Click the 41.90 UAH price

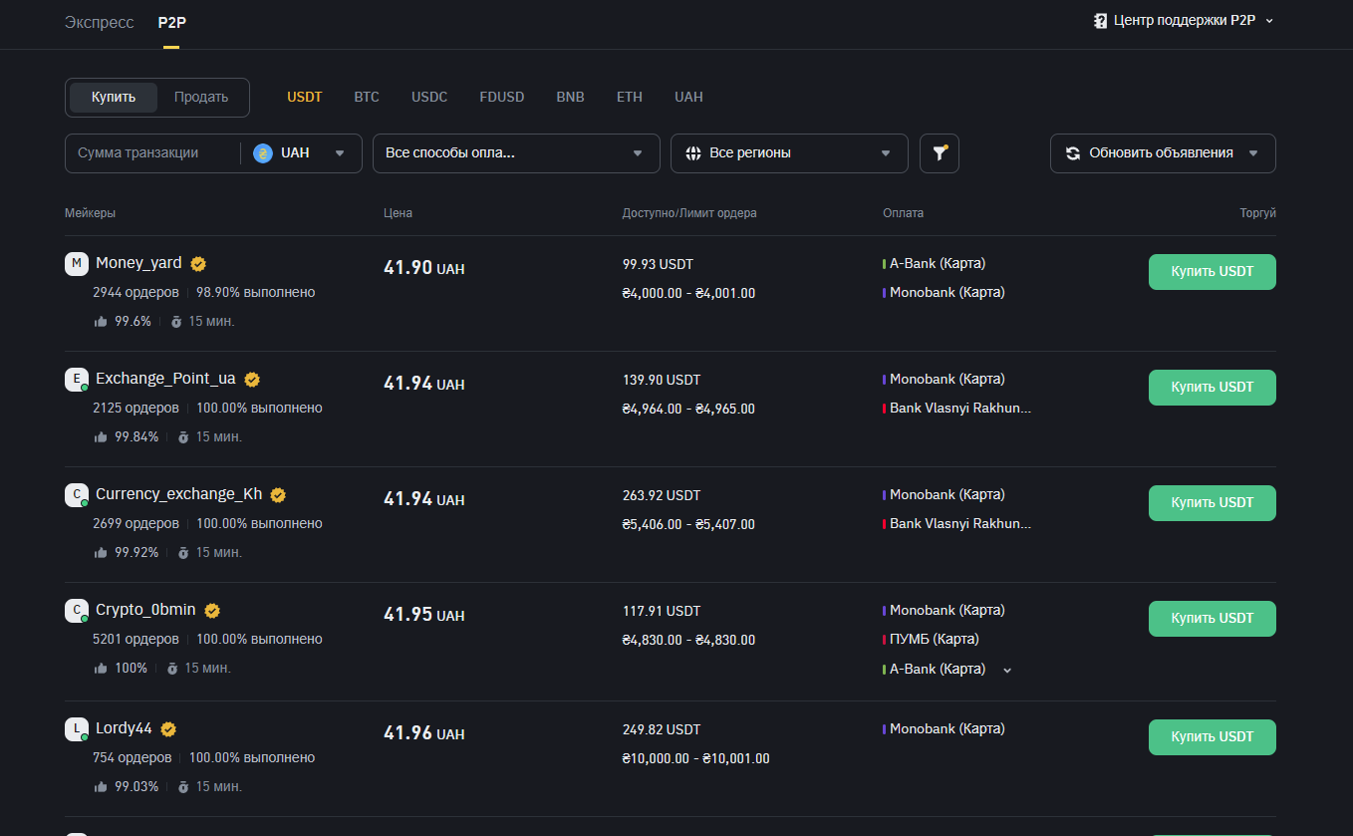click(x=423, y=268)
